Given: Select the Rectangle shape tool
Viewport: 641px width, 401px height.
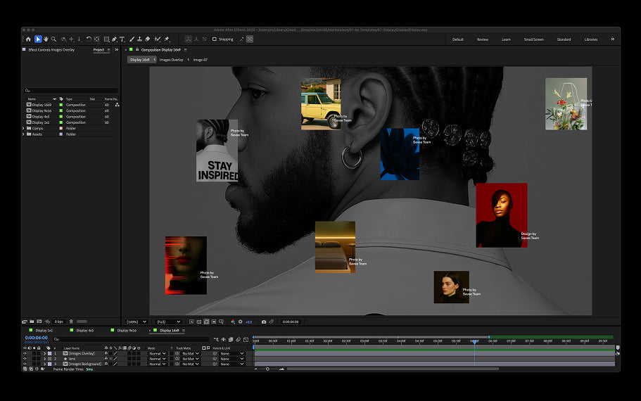Looking at the screenshot, I should [x=106, y=39].
